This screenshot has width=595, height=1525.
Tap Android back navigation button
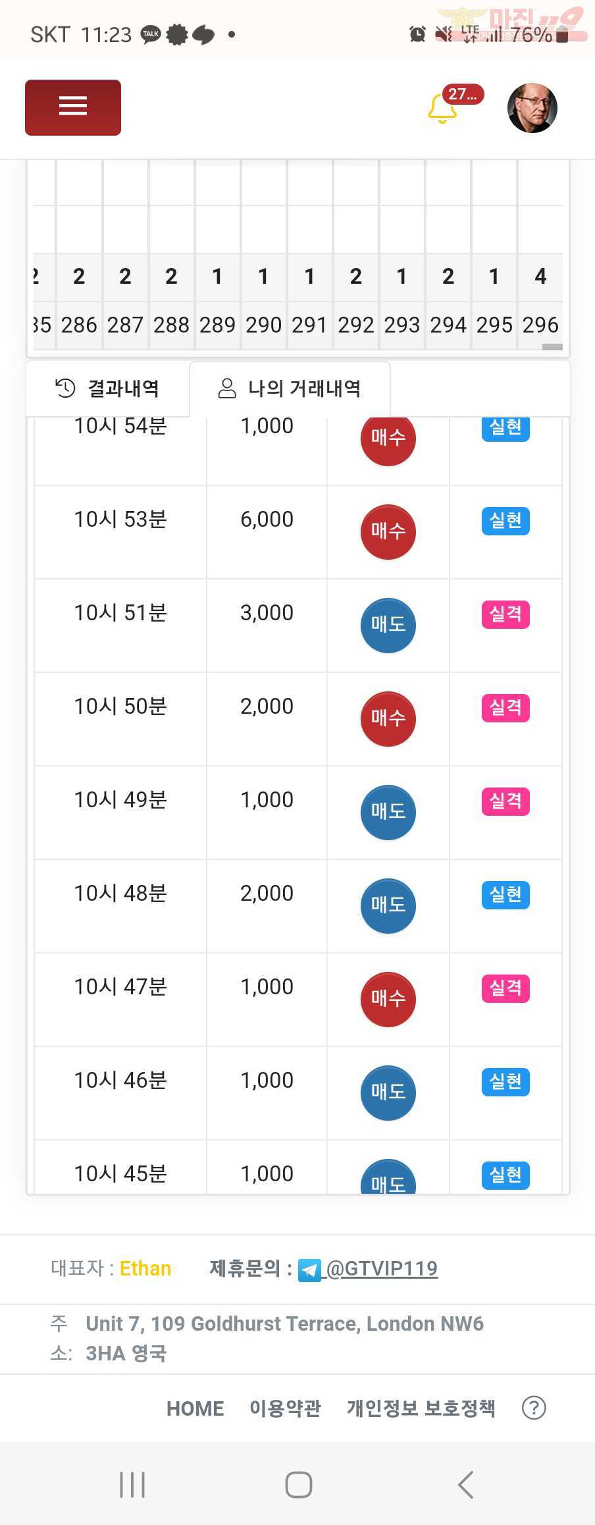point(465,1484)
